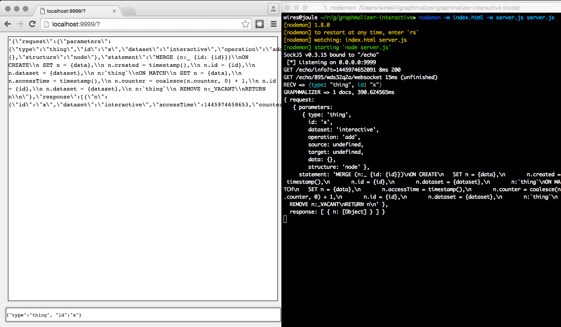Focus the JSON message input field

pyautogui.click(x=143, y=315)
